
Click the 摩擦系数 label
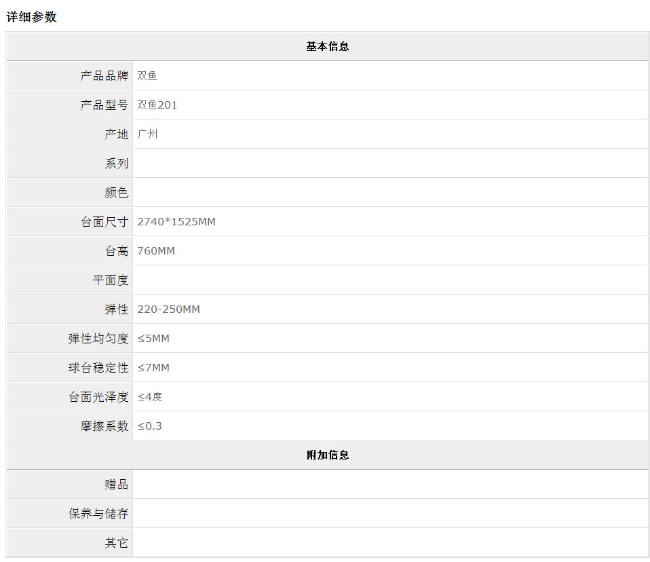pyautogui.click(x=104, y=426)
